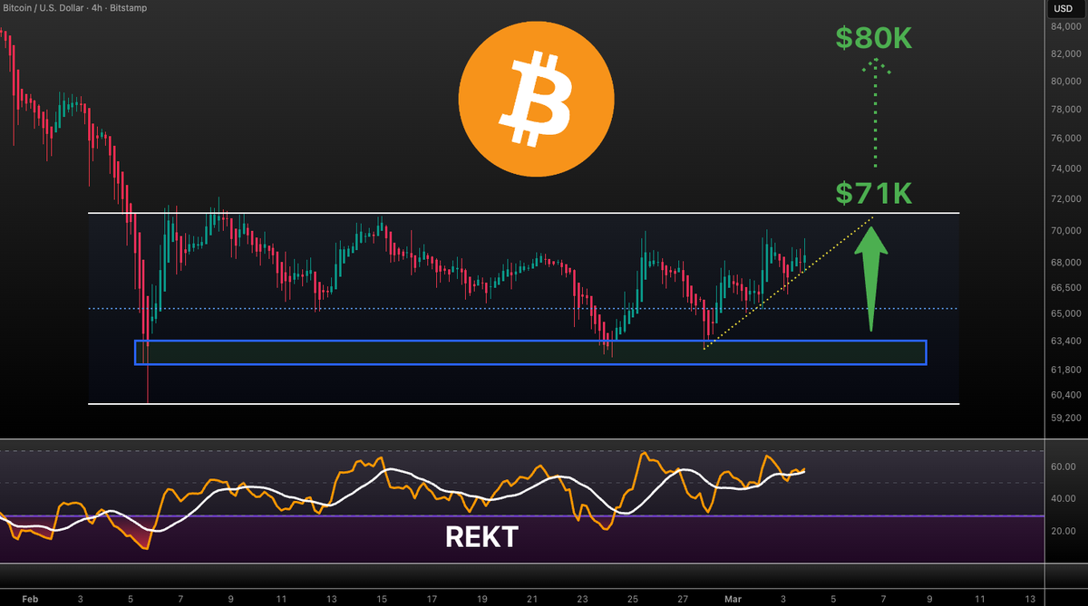
Task: Click the 80,000 price axis label
Action: [1066, 82]
